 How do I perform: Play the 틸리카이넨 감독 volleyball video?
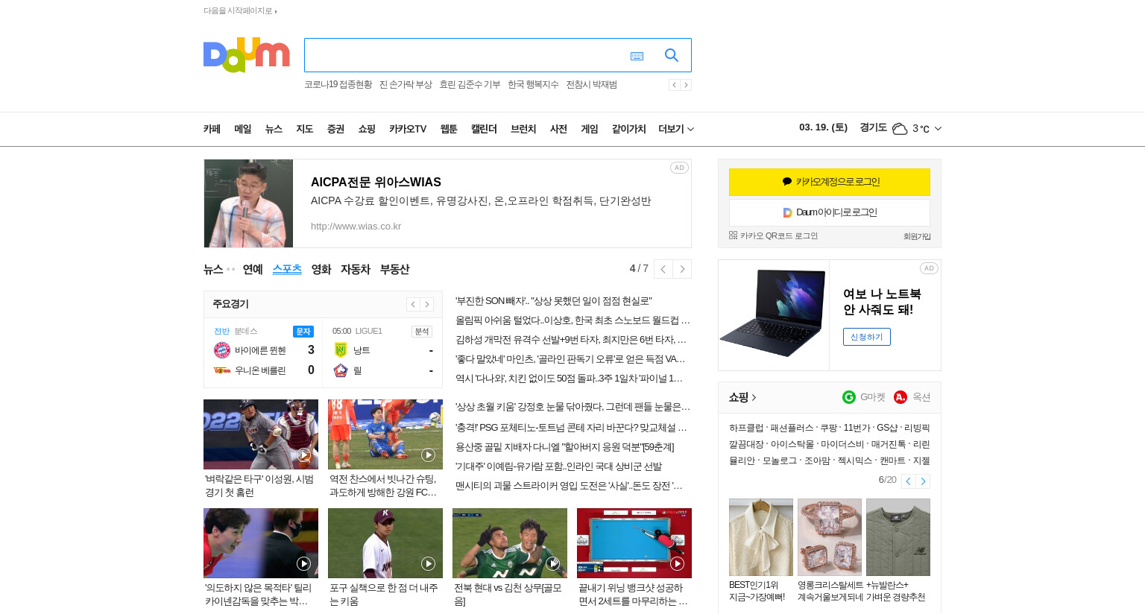(303, 563)
